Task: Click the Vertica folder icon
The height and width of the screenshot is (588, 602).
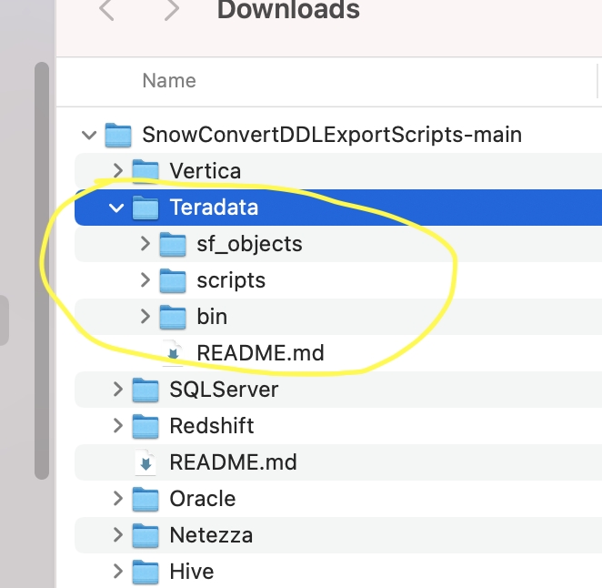Action: (x=145, y=171)
